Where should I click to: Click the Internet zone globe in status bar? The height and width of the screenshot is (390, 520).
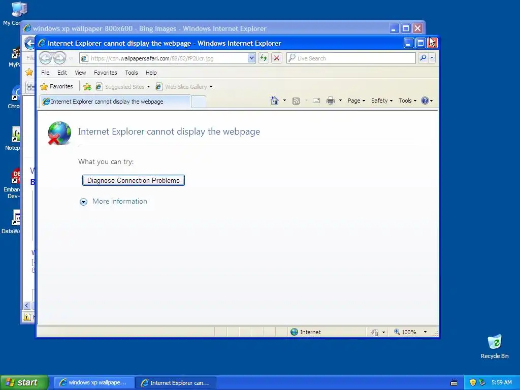[294, 332]
